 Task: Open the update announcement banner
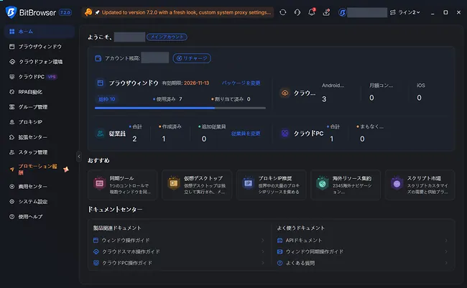(x=177, y=12)
